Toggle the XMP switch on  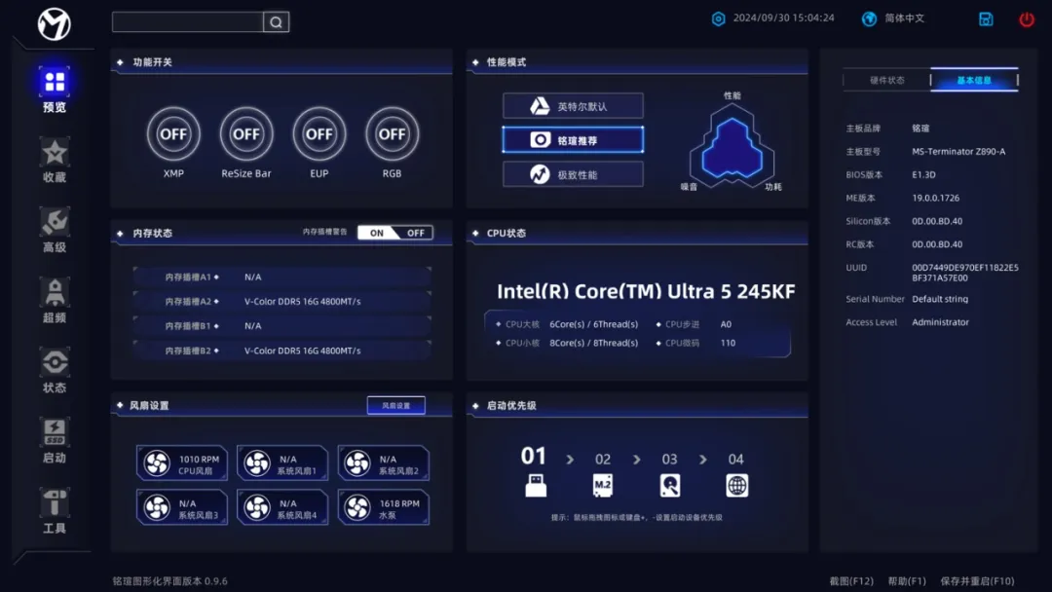click(x=173, y=134)
